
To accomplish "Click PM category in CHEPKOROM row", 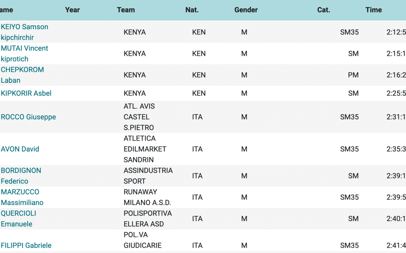I will coord(353,75).
